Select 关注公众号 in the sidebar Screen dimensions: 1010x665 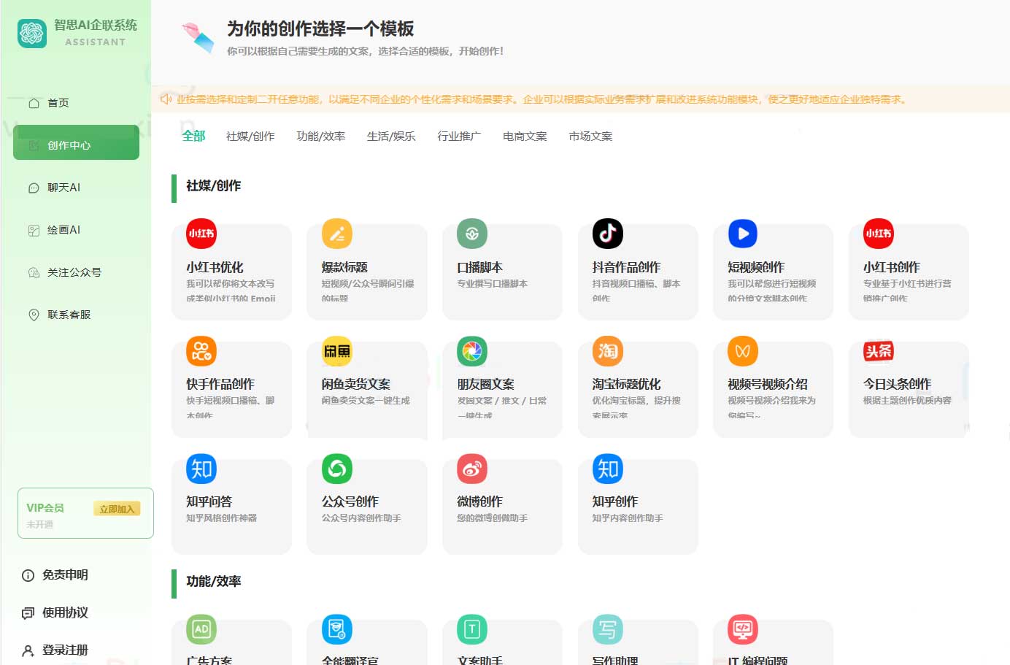pyautogui.click(x=76, y=272)
